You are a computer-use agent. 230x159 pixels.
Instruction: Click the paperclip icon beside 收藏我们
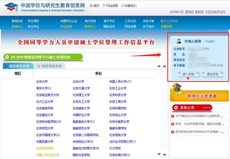pos(123,6)
